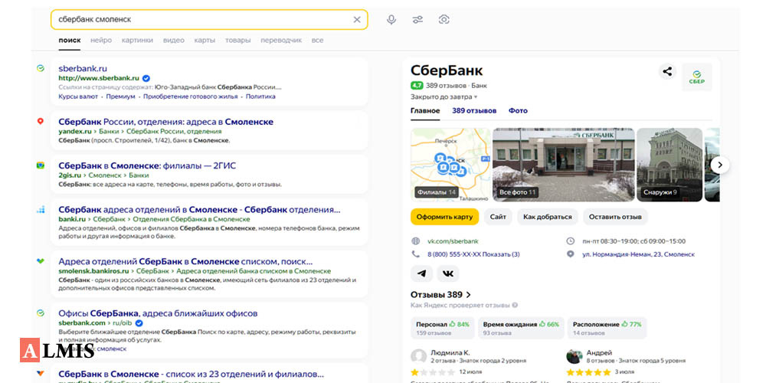This screenshot has height=383, width=766.
Task: Open the banki.ru 'Сбербанк адреса отделений' result
Action: [x=199, y=210]
